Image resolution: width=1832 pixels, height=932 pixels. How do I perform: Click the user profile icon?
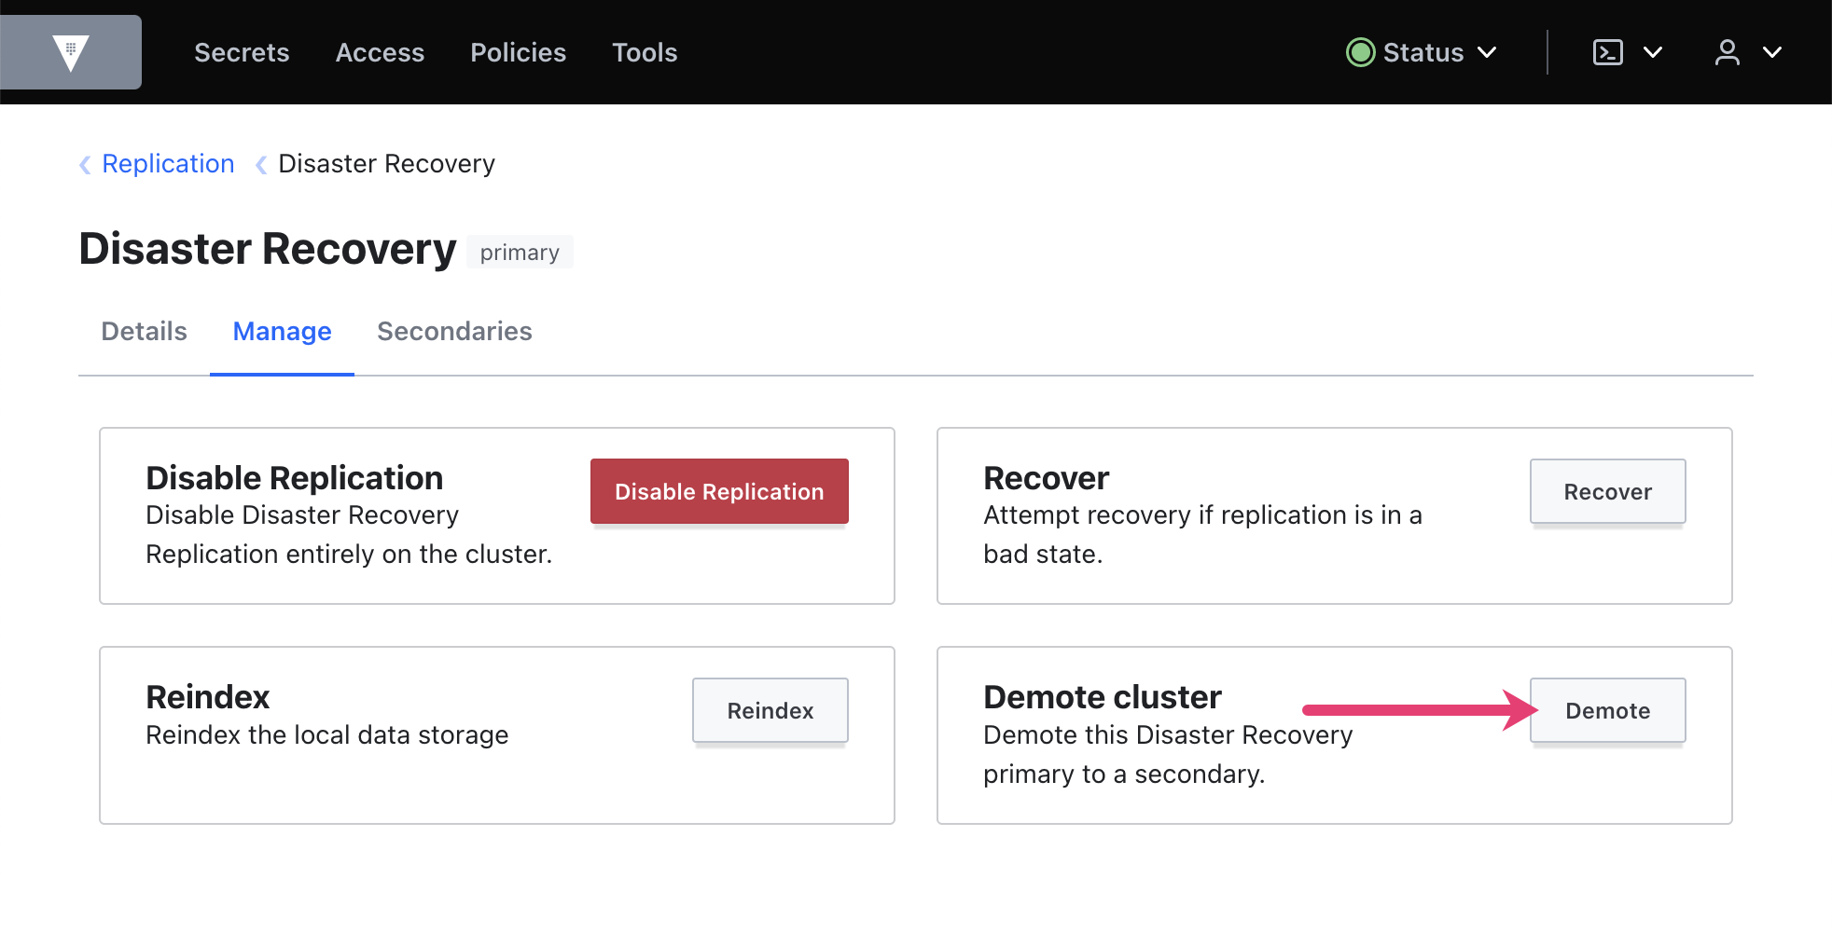point(1727,52)
